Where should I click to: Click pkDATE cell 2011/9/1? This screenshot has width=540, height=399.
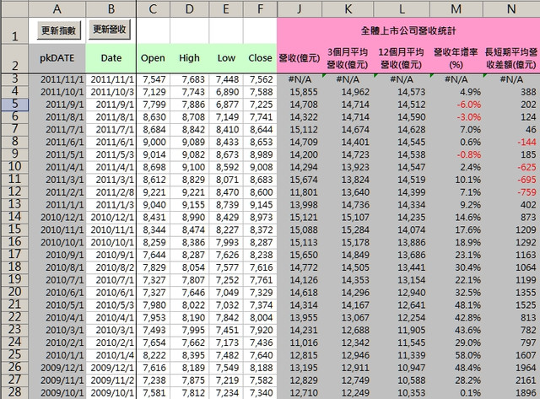coord(57,105)
